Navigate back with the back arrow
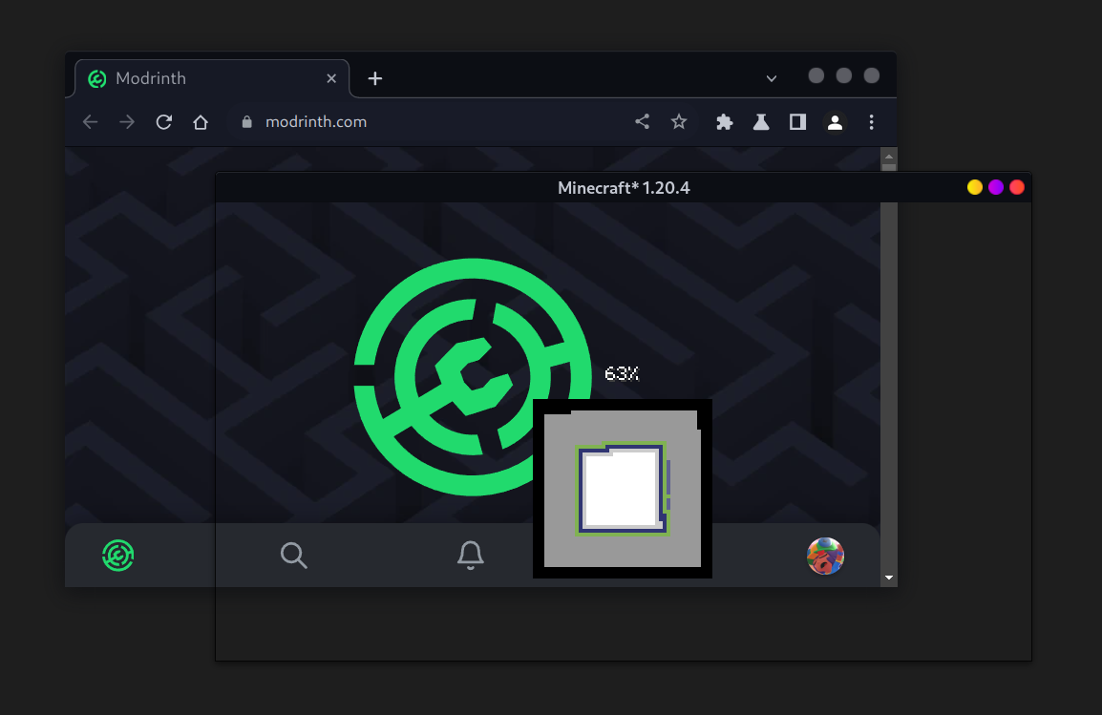Image resolution: width=1102 pixels, height=715 pixels. click(x=91, y=122)
